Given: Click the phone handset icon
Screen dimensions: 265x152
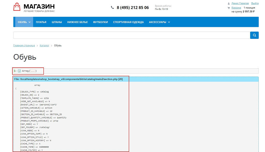Looking at the screenshot, I should pos(112,8).
